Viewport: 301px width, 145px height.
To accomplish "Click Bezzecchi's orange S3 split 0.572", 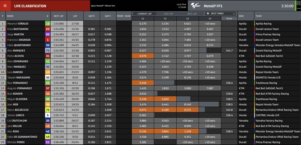I will 187,110.
